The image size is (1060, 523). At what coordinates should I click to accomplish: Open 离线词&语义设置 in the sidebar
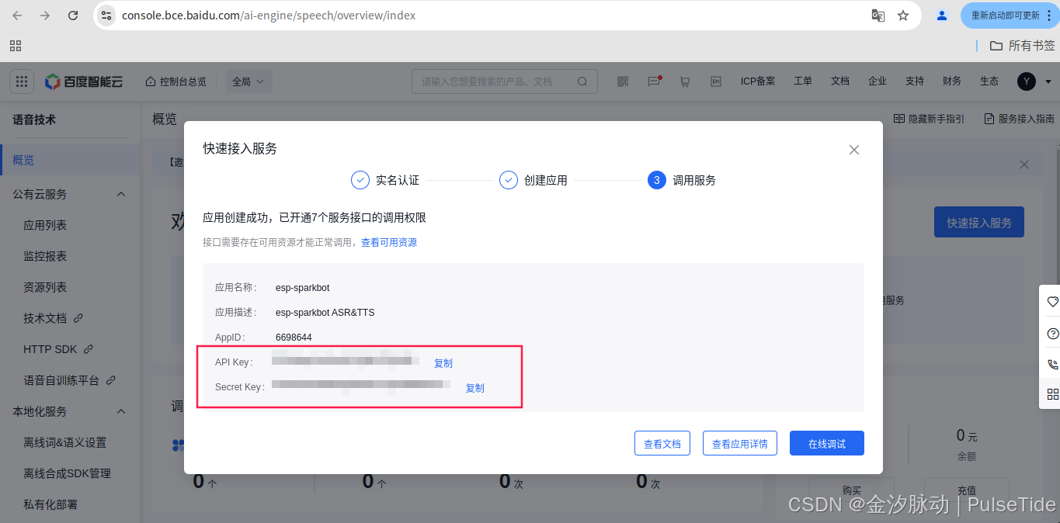[x=64, y=442]
